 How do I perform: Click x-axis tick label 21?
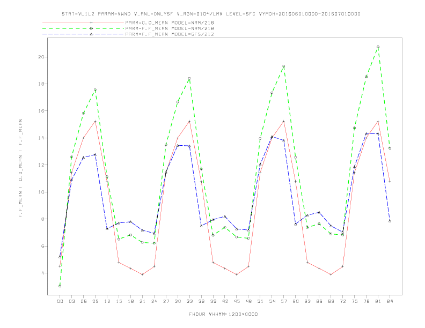(x=142, y=301)
